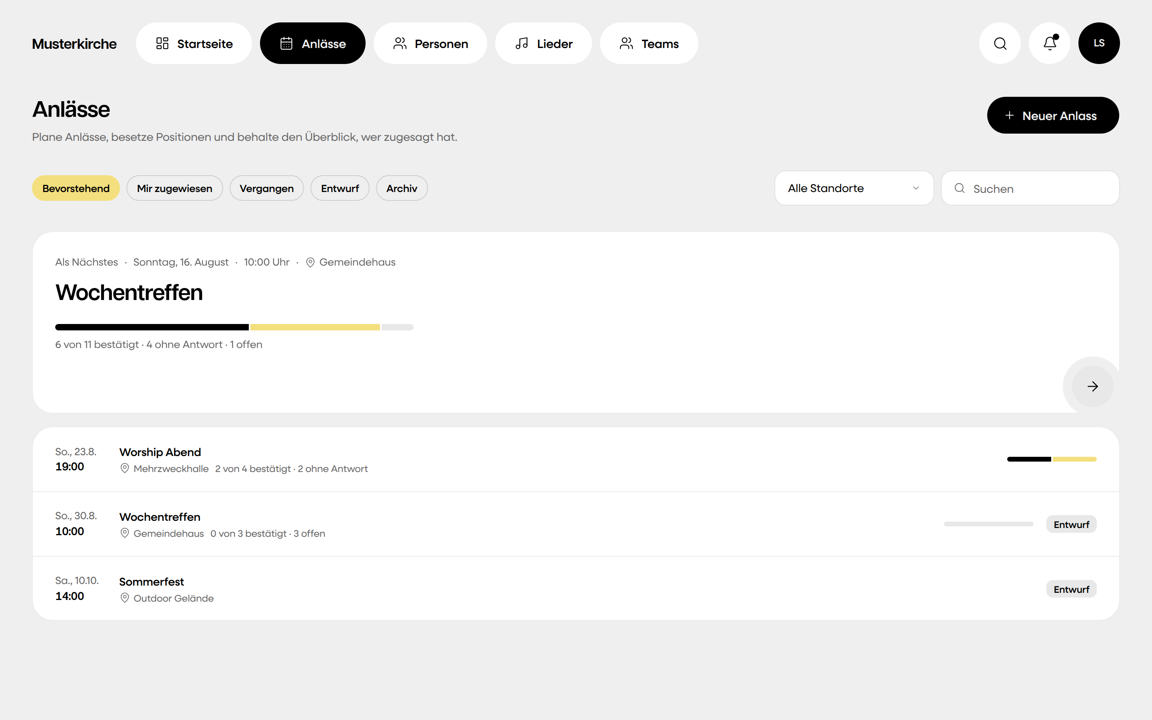Image resolution: width=1152 pixels, height=720 pixels.
Task: Toggle the Archiv filter chip
Action: [x=402, y=188]
